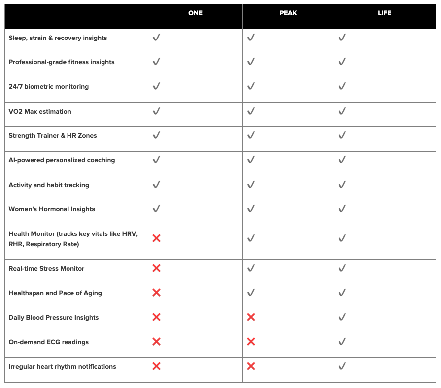
Task: Click LIFE checkmark for Irregular heart rhythm notifications
Action: (x=342, y=366)
